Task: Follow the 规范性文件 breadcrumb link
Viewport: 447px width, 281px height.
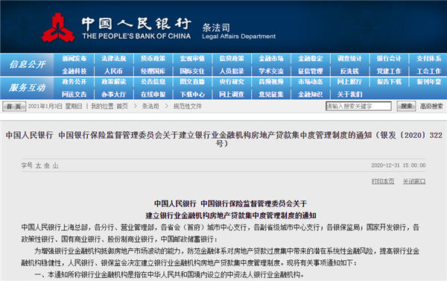Action: (x=187, y=107)
